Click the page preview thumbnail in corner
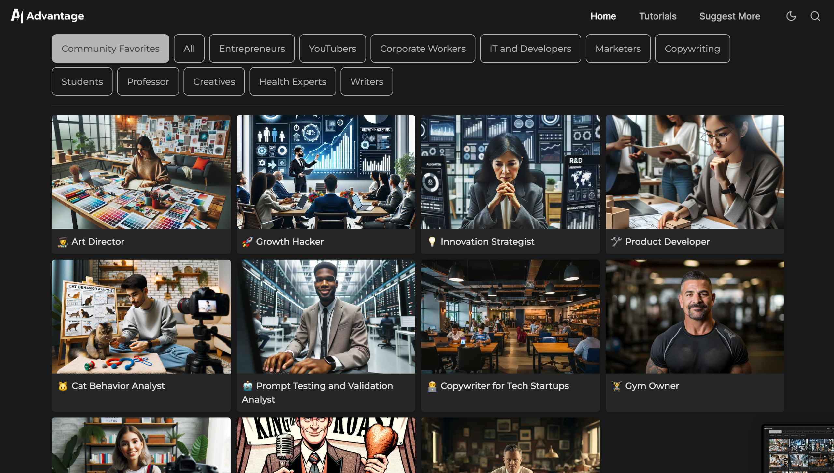 [x=798, y=450]
